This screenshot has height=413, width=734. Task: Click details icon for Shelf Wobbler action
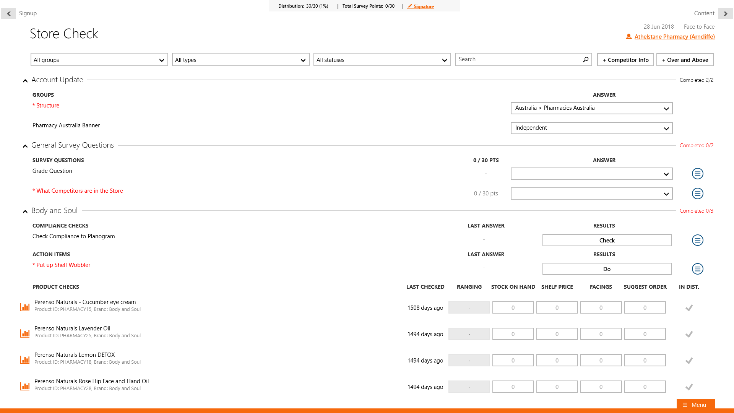pyautogui.click(x=697, y=269)
